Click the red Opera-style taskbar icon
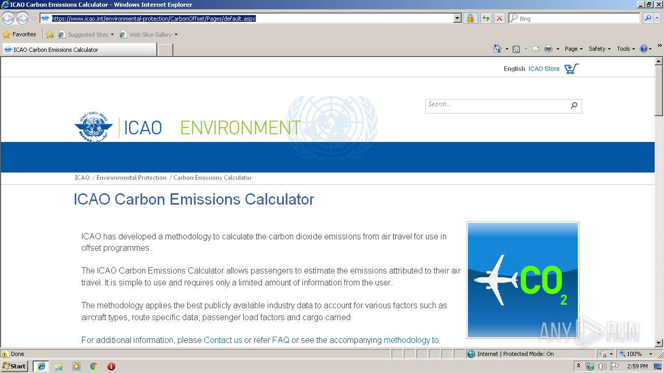Viewport: 664px width, 373px height. [111, 366]
